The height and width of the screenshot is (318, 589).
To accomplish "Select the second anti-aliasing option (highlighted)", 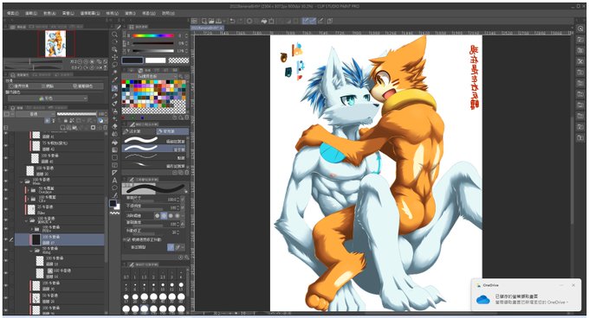I will 165,216.
